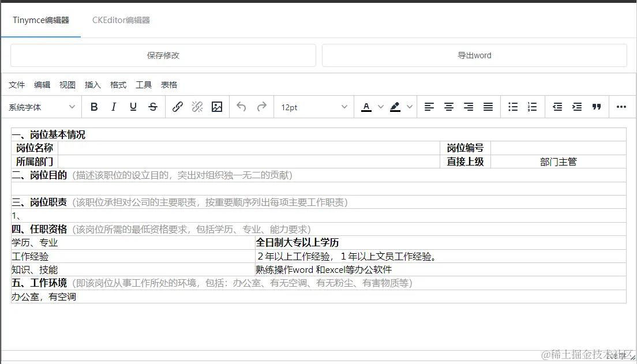
Task: Click the empty cell next to 岗位编号
Action: point(558,148)
